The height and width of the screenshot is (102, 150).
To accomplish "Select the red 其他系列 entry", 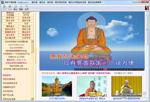I will (26, 35).
